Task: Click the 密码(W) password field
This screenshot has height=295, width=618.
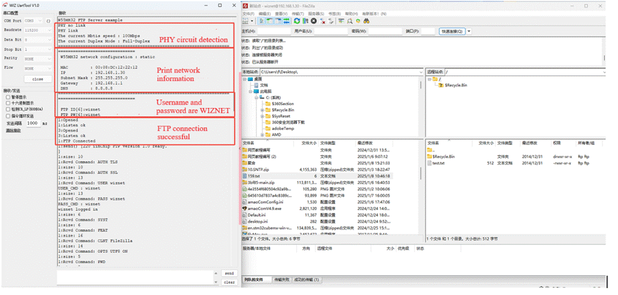Action: click(x=385, y=31)
